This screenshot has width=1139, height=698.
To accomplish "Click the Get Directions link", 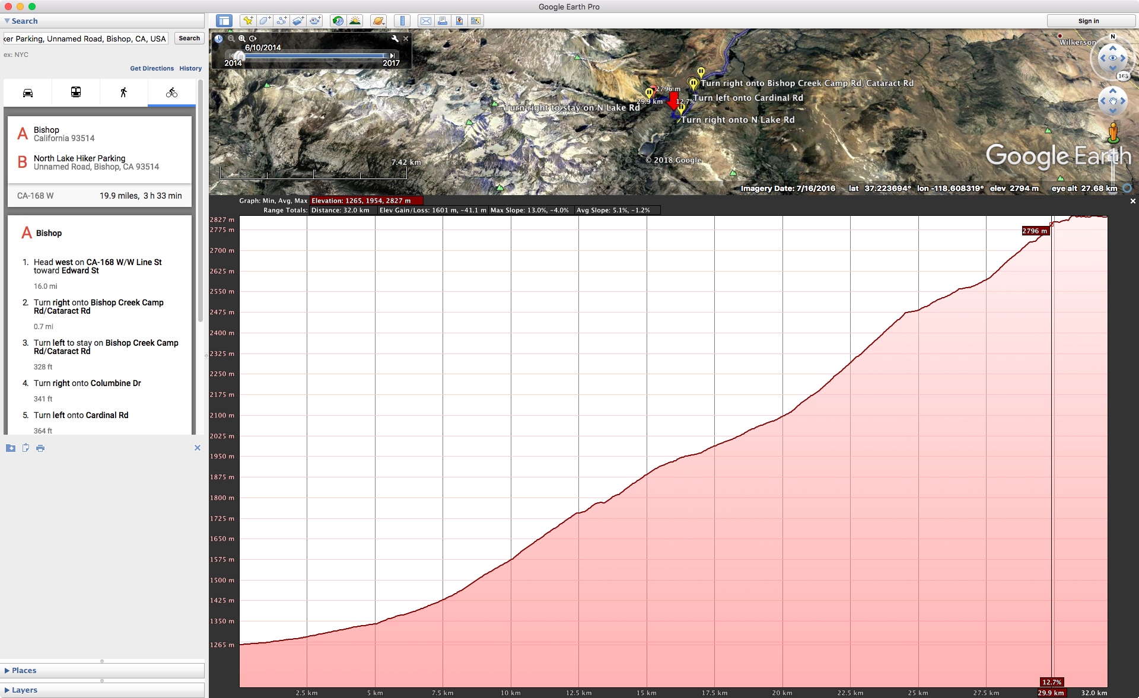I will tap(152, 68).
